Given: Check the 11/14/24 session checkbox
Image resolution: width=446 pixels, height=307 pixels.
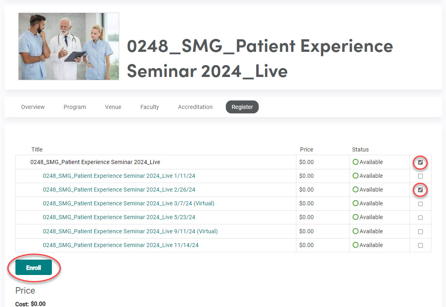Looking at the screenshot, I should click(420, 245).
